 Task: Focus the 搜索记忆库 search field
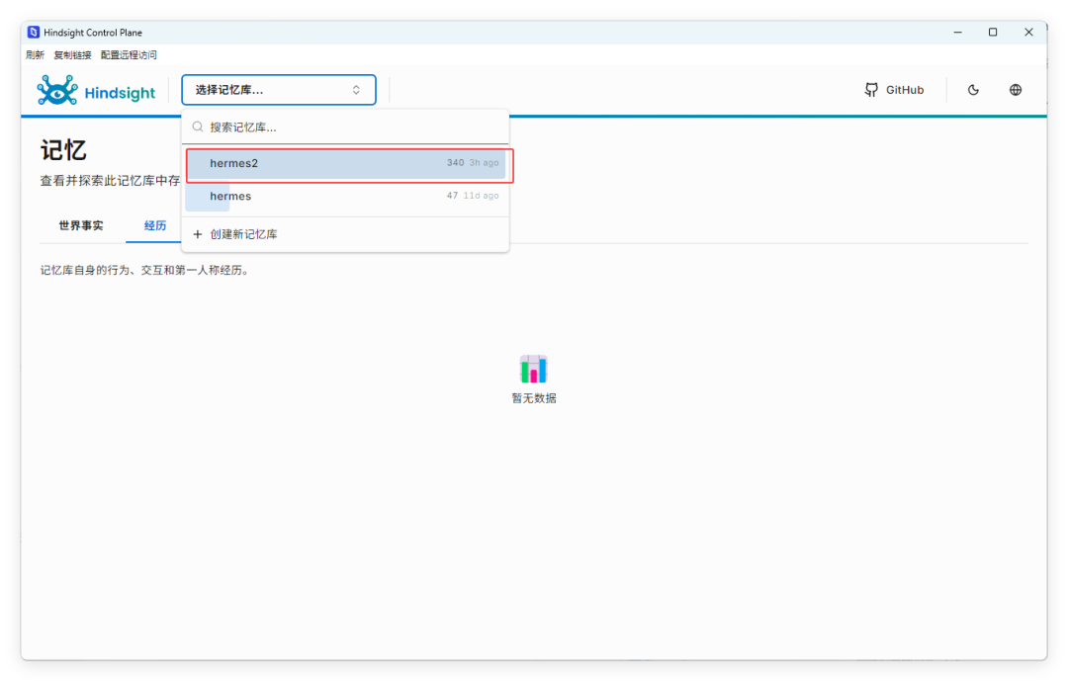tap(345, 127)
